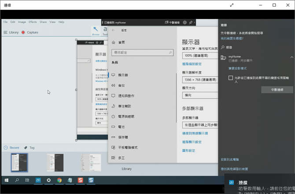The width and height of the screenshot is (295, 194).
Task: Click the 中斷連線 button in Connect panel
Action: tap(277, 90)
